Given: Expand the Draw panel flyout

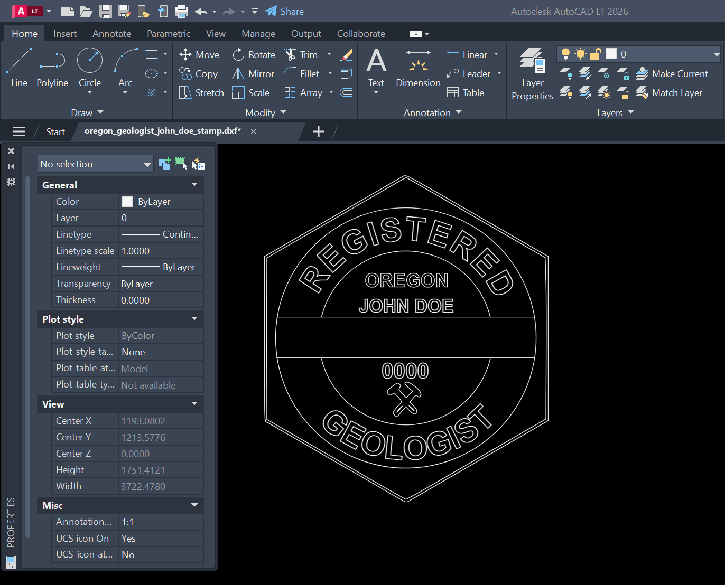Looking at the screenshot, I should click(x=87, y=112).
